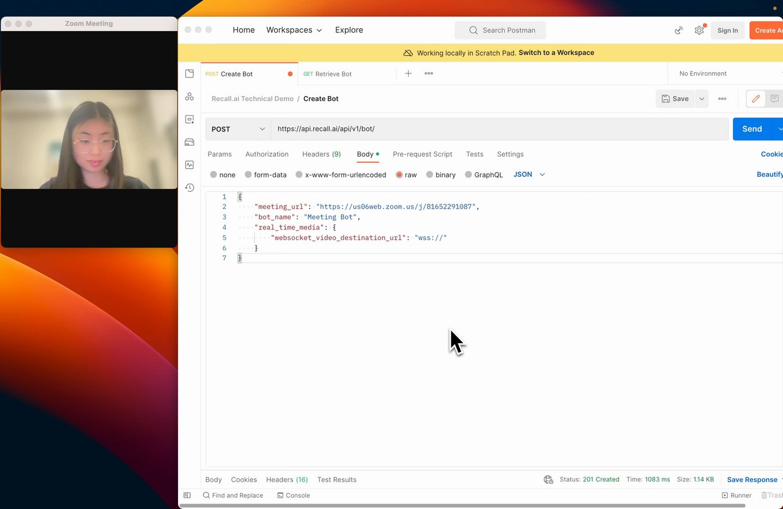Switch to the request Settings tab
Screen dimensions: 783x509
(510, 154)
